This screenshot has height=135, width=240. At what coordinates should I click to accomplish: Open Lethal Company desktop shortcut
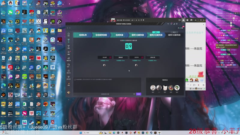click(x=60, y=41)
